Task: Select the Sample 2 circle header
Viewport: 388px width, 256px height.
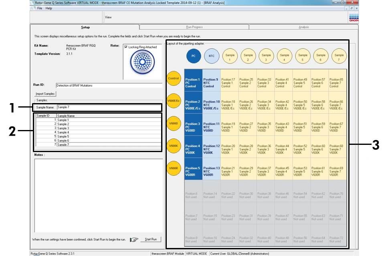Action: point(248,56)
